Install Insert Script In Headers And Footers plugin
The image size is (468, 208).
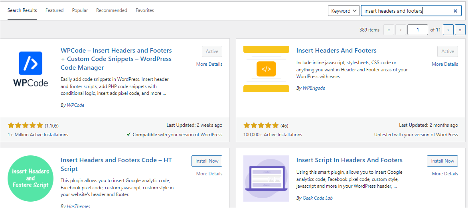pos(442,161)
